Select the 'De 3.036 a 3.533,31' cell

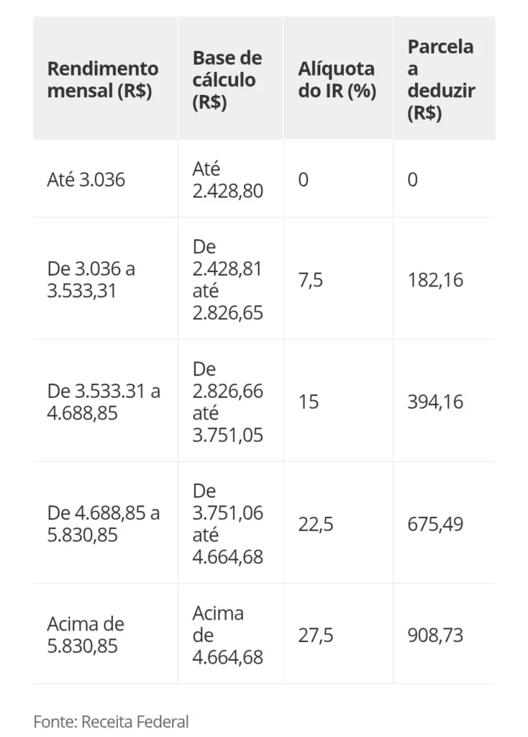[x=91, y=280]
